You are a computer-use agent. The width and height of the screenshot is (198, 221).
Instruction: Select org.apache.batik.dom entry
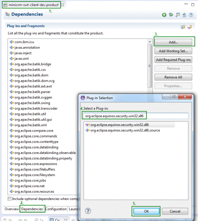pos(29,75)
